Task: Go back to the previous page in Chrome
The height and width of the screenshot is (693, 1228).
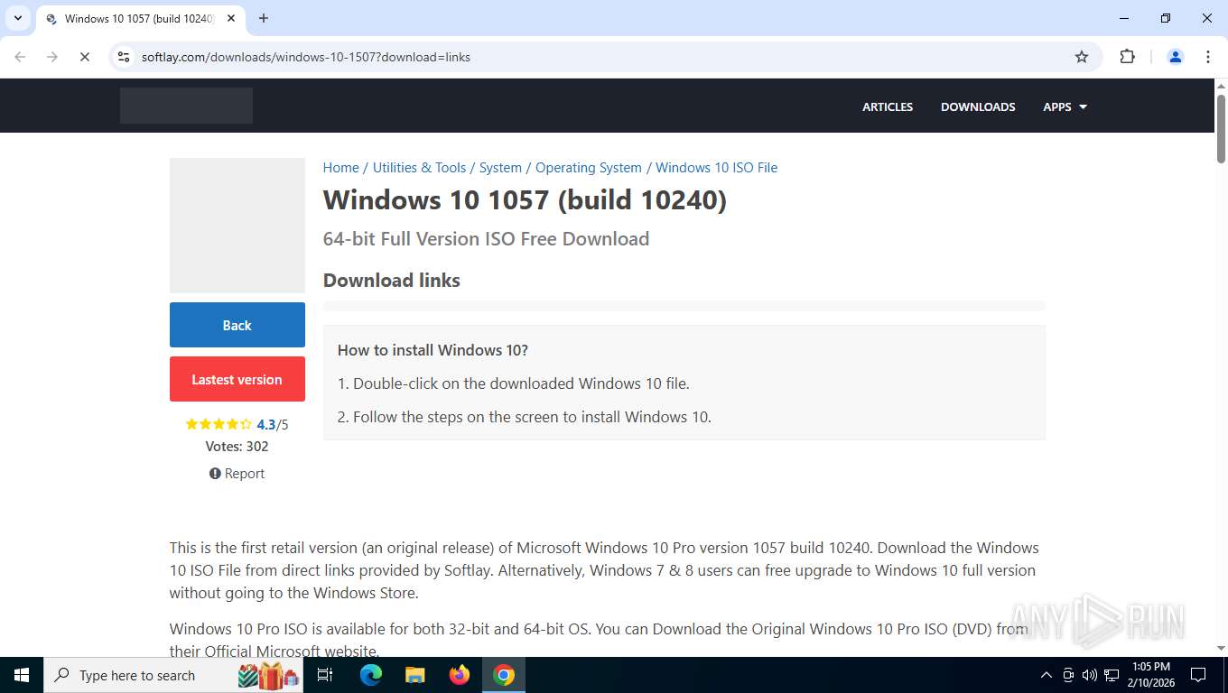Action: click(20, 57)
